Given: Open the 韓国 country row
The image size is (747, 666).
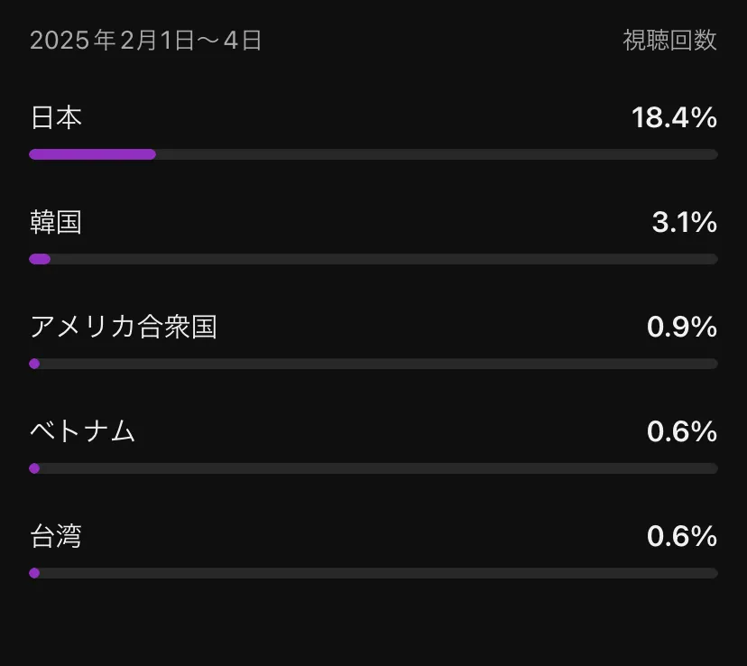Looking at the screenshot, I should 373,236.
